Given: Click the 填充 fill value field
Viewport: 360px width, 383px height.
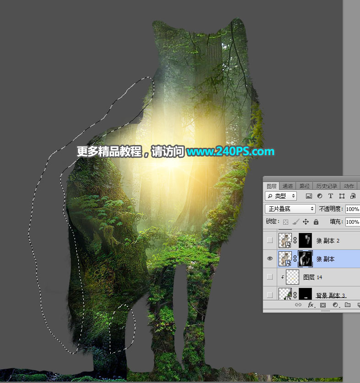Looking at the screenshot, I should [352, 222].
